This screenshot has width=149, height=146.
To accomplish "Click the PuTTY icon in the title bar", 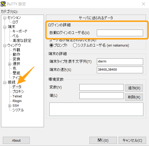I will 3,4.
